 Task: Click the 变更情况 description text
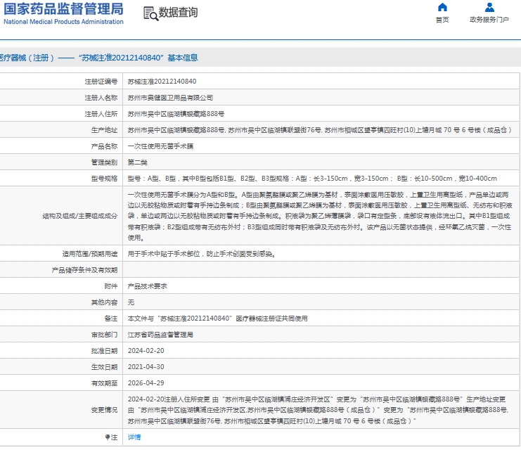(318, 410)
